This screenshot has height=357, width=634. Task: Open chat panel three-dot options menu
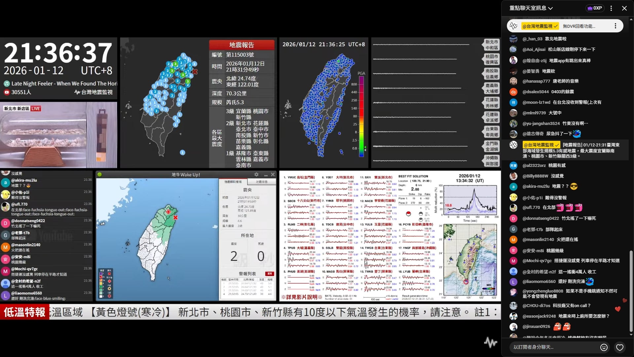pos(611,8)
